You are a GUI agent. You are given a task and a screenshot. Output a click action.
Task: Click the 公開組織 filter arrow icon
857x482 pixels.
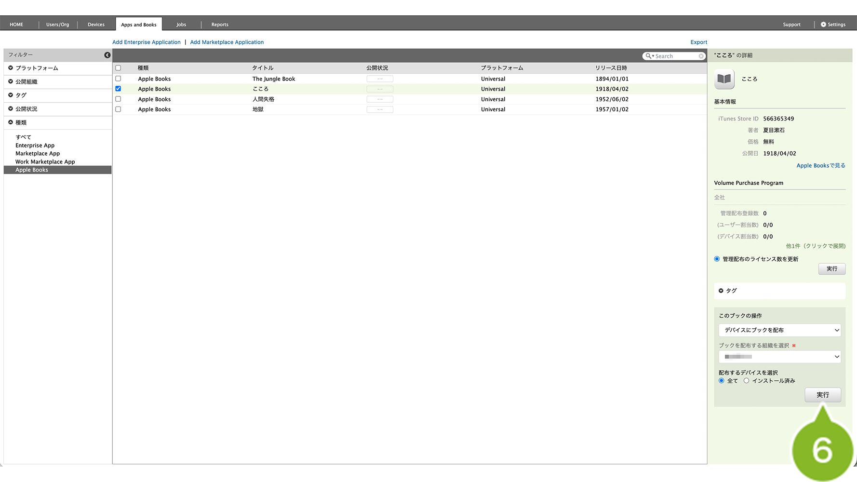tap(11, 81)
